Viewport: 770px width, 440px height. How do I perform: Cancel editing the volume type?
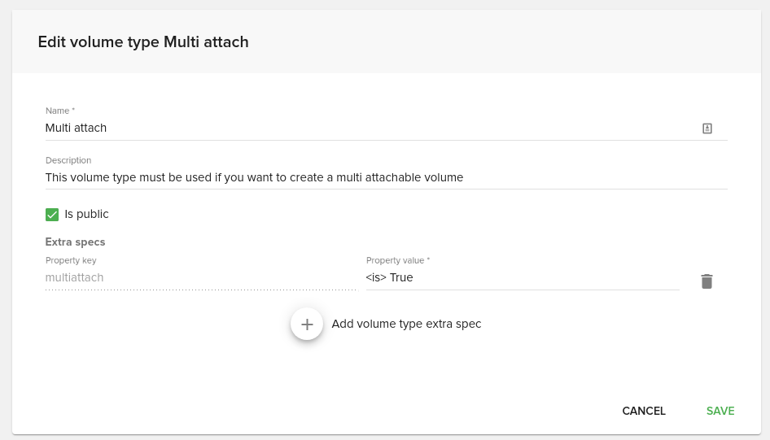pos(644,411)
